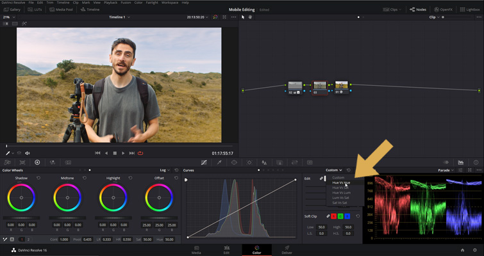Toggle the OpenFX panel
The width and height of the screenshot is (484, 256).
tap(443, 10)
